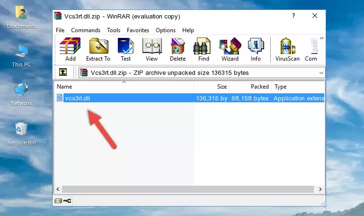
Task: Open the Favorites menu
Action: (138, 30)
